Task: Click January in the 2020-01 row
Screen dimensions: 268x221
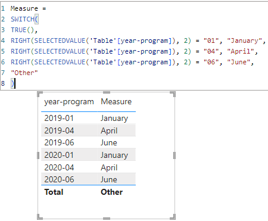Action: coord(114,155)
